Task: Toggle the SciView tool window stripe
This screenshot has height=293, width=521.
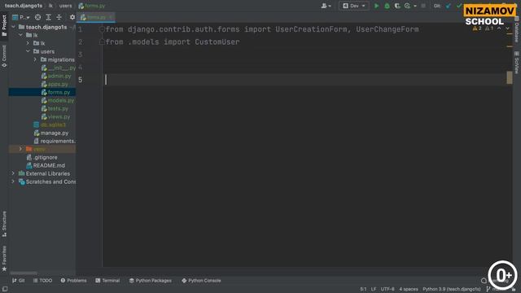Action: click(x=517, y=63)
